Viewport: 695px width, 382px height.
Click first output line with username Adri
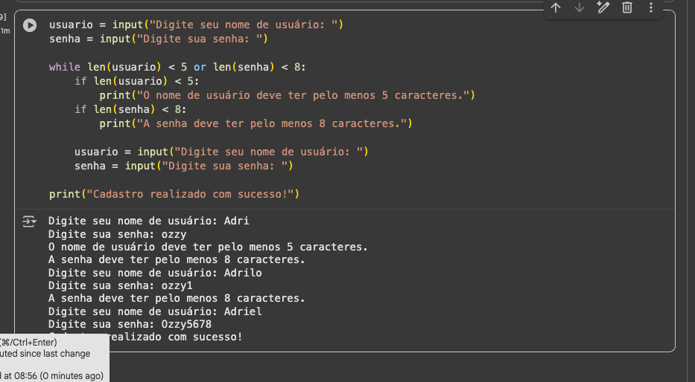[148, 221]
